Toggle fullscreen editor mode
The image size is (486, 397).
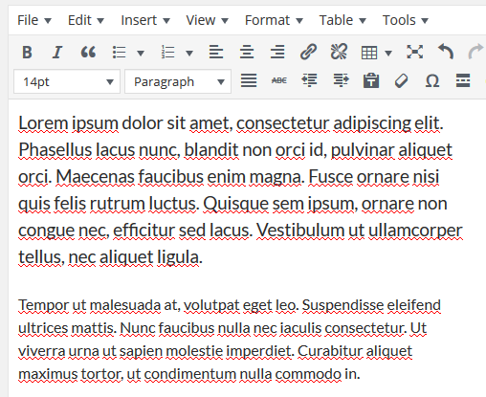point(415,52)
